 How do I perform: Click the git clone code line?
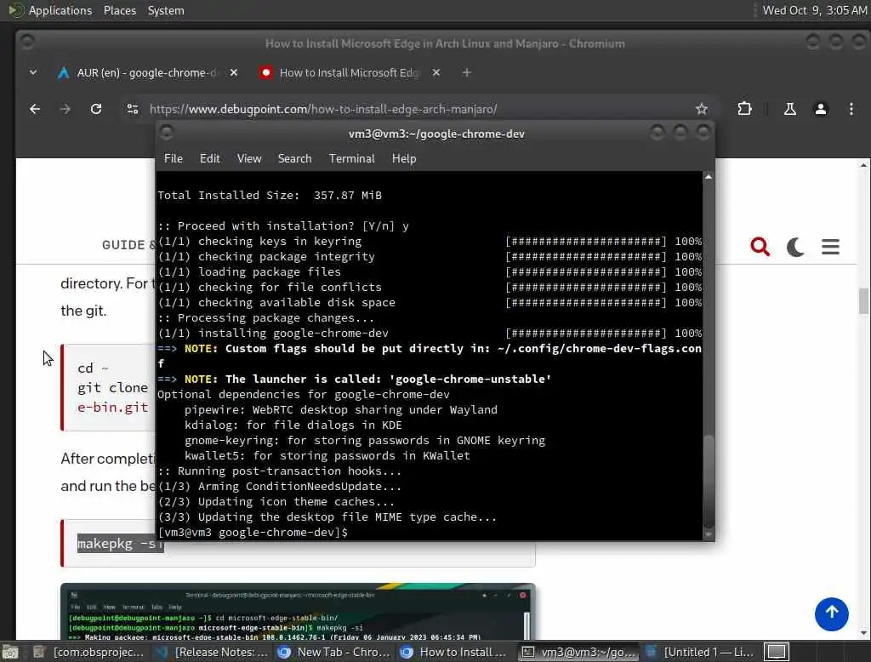[x=113, y=387]
